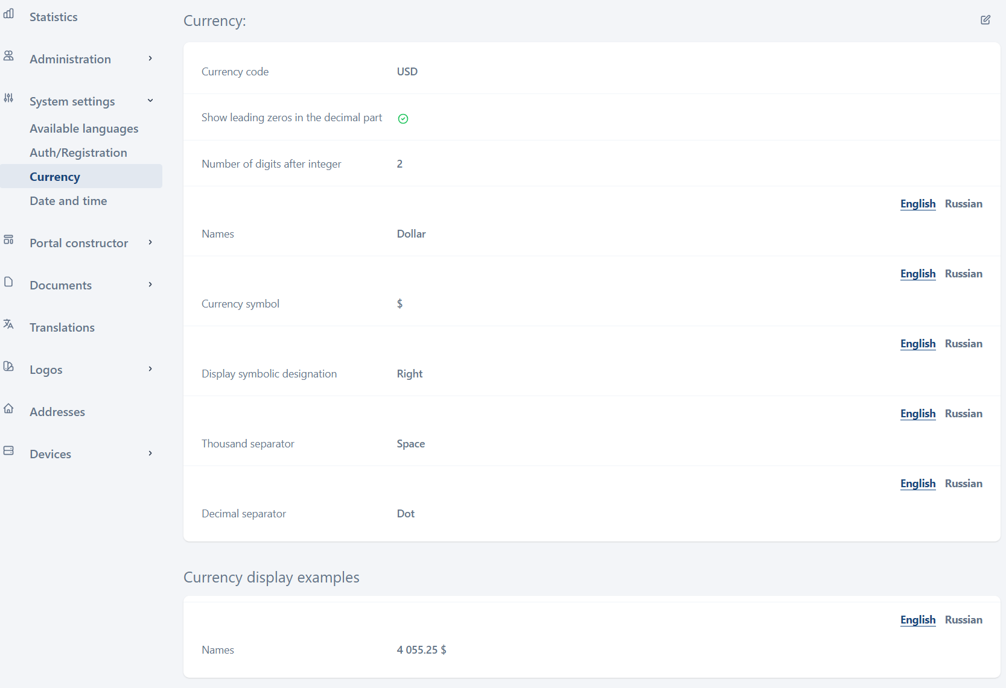
Task: Open the Date and time settings
Action: [x=68, y=201]
